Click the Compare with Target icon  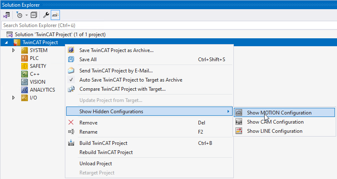click(71, 89)
